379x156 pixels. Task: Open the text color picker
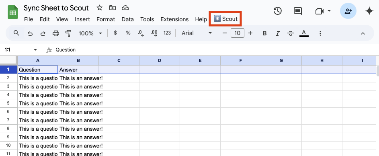click(304, 33)
